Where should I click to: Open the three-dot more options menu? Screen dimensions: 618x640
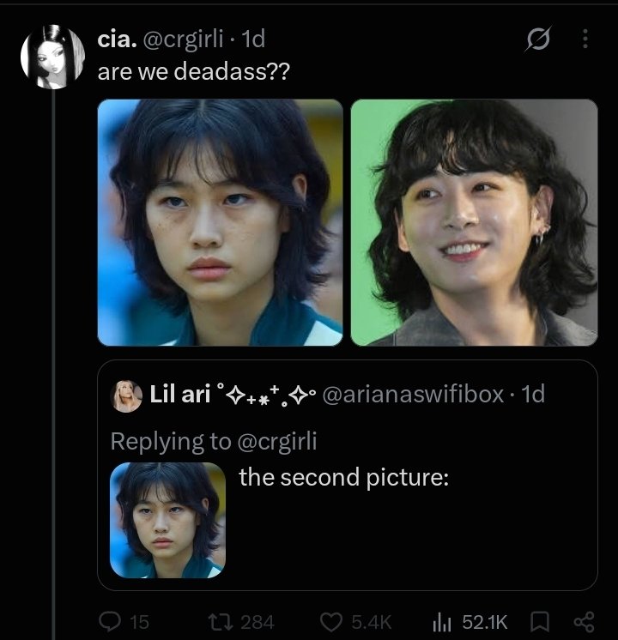click(x=585, y=39)
